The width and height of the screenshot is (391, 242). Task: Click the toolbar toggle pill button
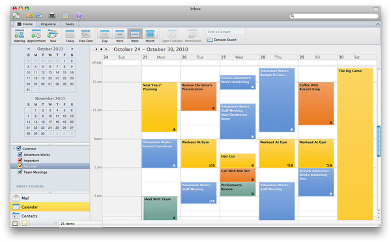click(375, 8)
